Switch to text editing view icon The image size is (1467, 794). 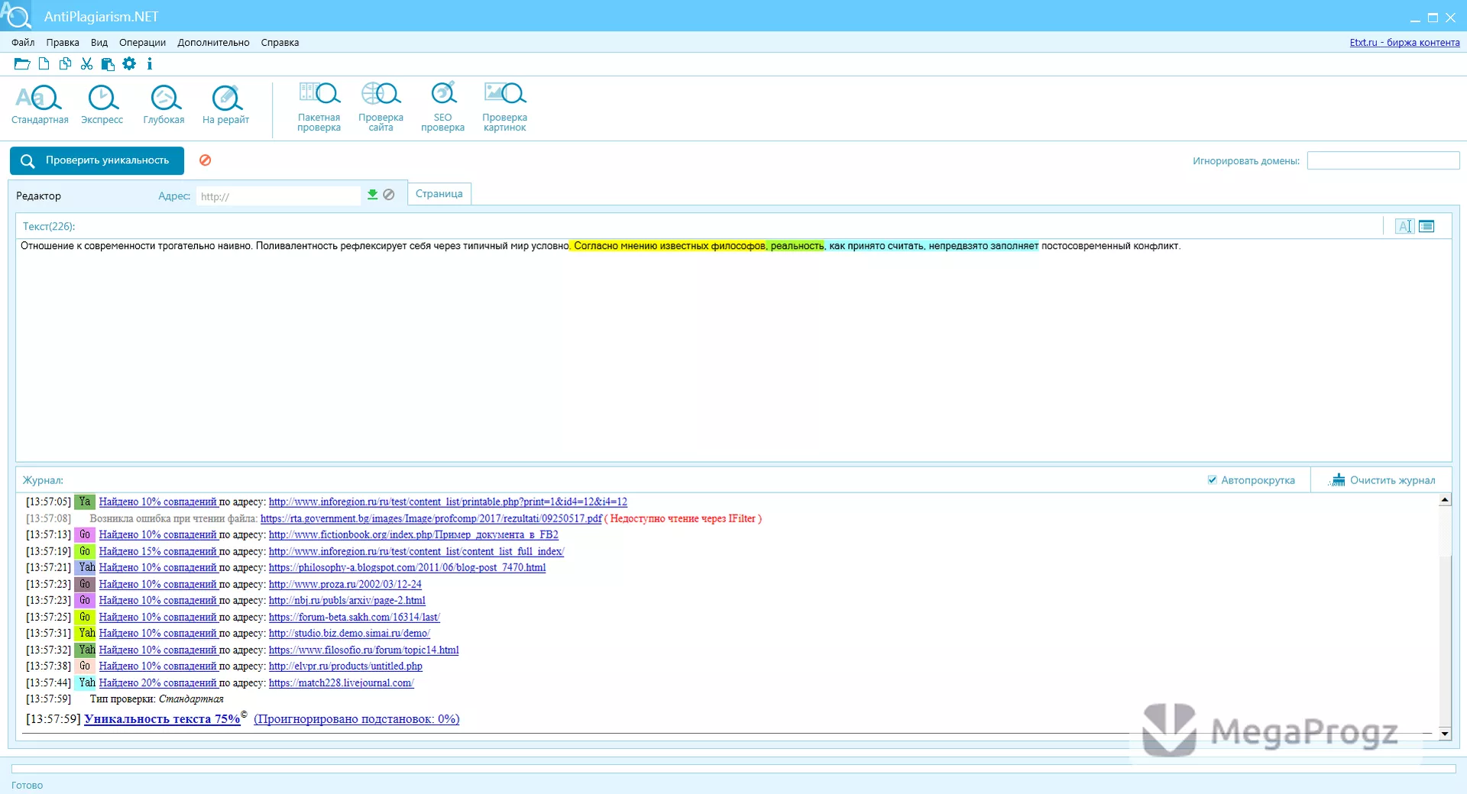[1404, 226]
